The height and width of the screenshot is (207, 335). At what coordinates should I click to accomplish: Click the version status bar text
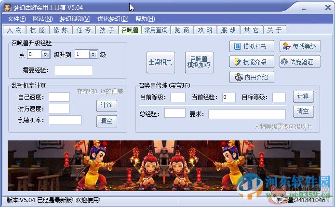(x=54, y=200)
